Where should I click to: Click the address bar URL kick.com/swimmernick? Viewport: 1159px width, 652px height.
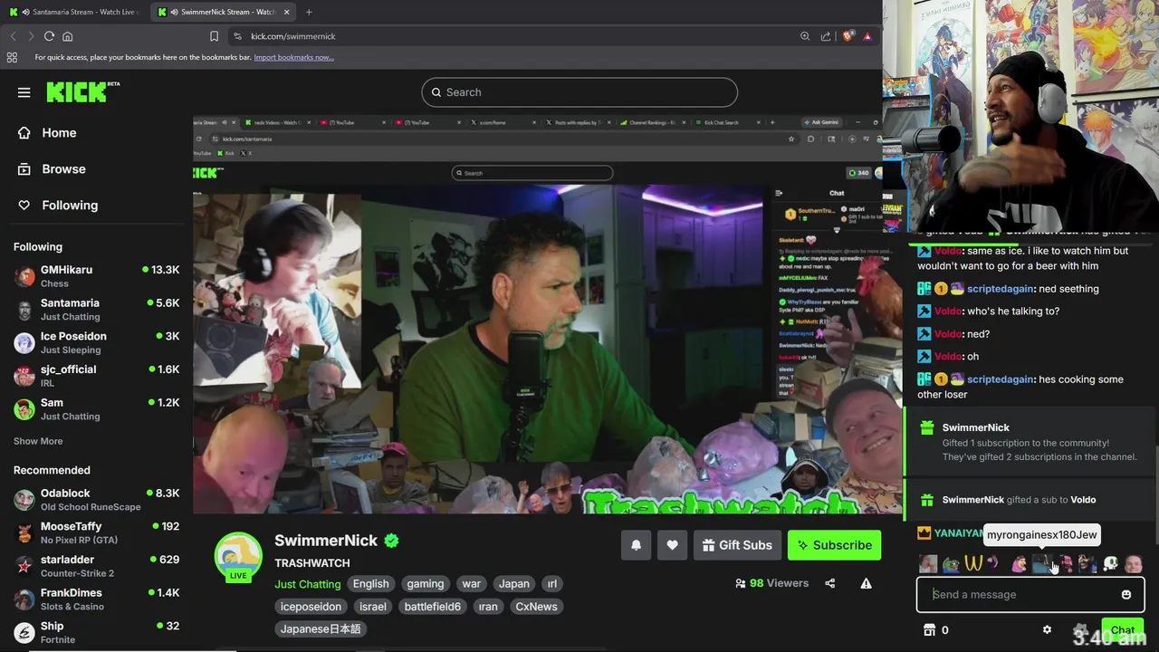(x=292, y=36)
